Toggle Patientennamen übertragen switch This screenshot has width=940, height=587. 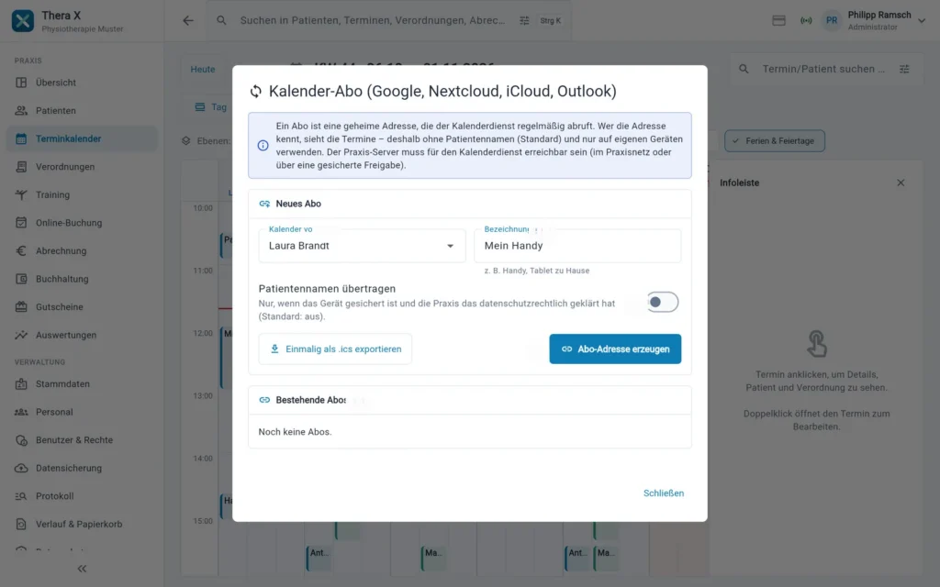(663, 302)
